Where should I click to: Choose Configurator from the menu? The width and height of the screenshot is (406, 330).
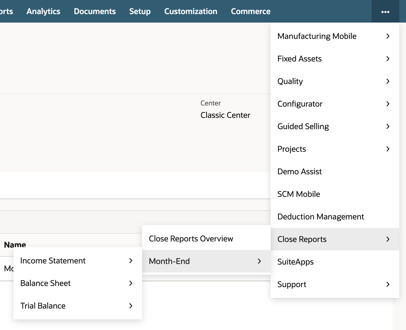pos(335,104)
